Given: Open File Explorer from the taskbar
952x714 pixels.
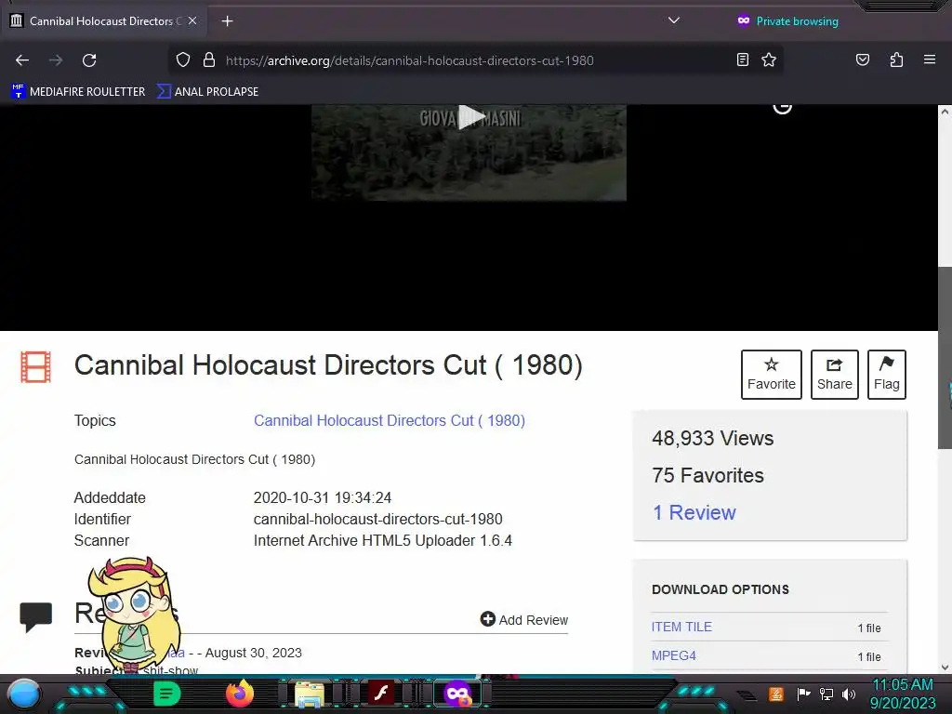Looking at the screenshot, I should [309, 694].
